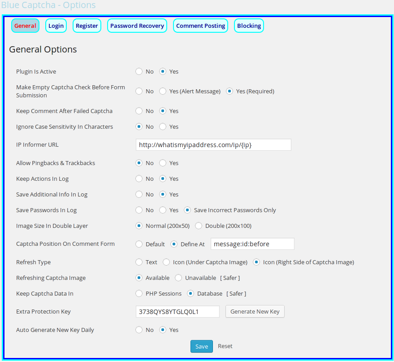This screenshot has height=362, width=394.
Task: Choose Text refresh type
Action: (x=139, y=262)
